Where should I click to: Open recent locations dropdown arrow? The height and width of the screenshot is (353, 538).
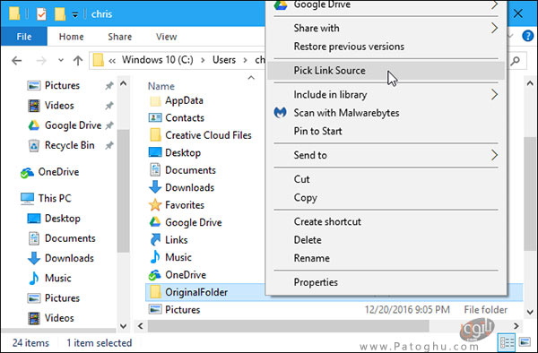coord(61,60)
